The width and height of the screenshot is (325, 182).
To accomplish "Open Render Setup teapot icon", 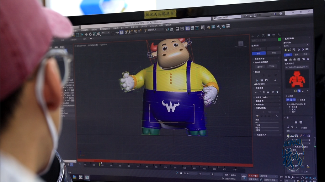I will 208,27.
